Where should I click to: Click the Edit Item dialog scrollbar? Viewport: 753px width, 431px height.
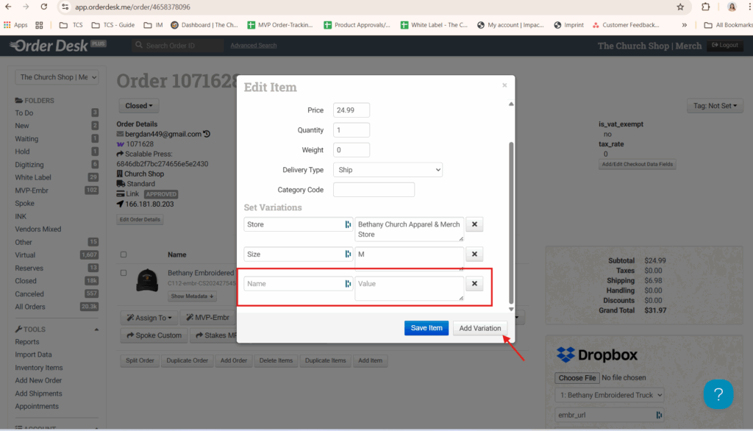[511, 221]
